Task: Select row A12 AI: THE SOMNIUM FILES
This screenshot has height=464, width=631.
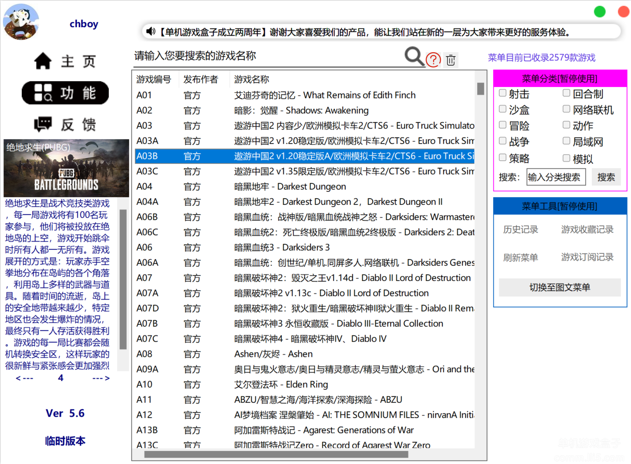Action: pyautogui.click(x=305, y=415)
